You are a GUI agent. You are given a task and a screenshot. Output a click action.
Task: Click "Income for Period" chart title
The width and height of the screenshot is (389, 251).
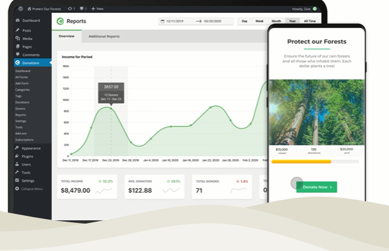click(77, 57)
